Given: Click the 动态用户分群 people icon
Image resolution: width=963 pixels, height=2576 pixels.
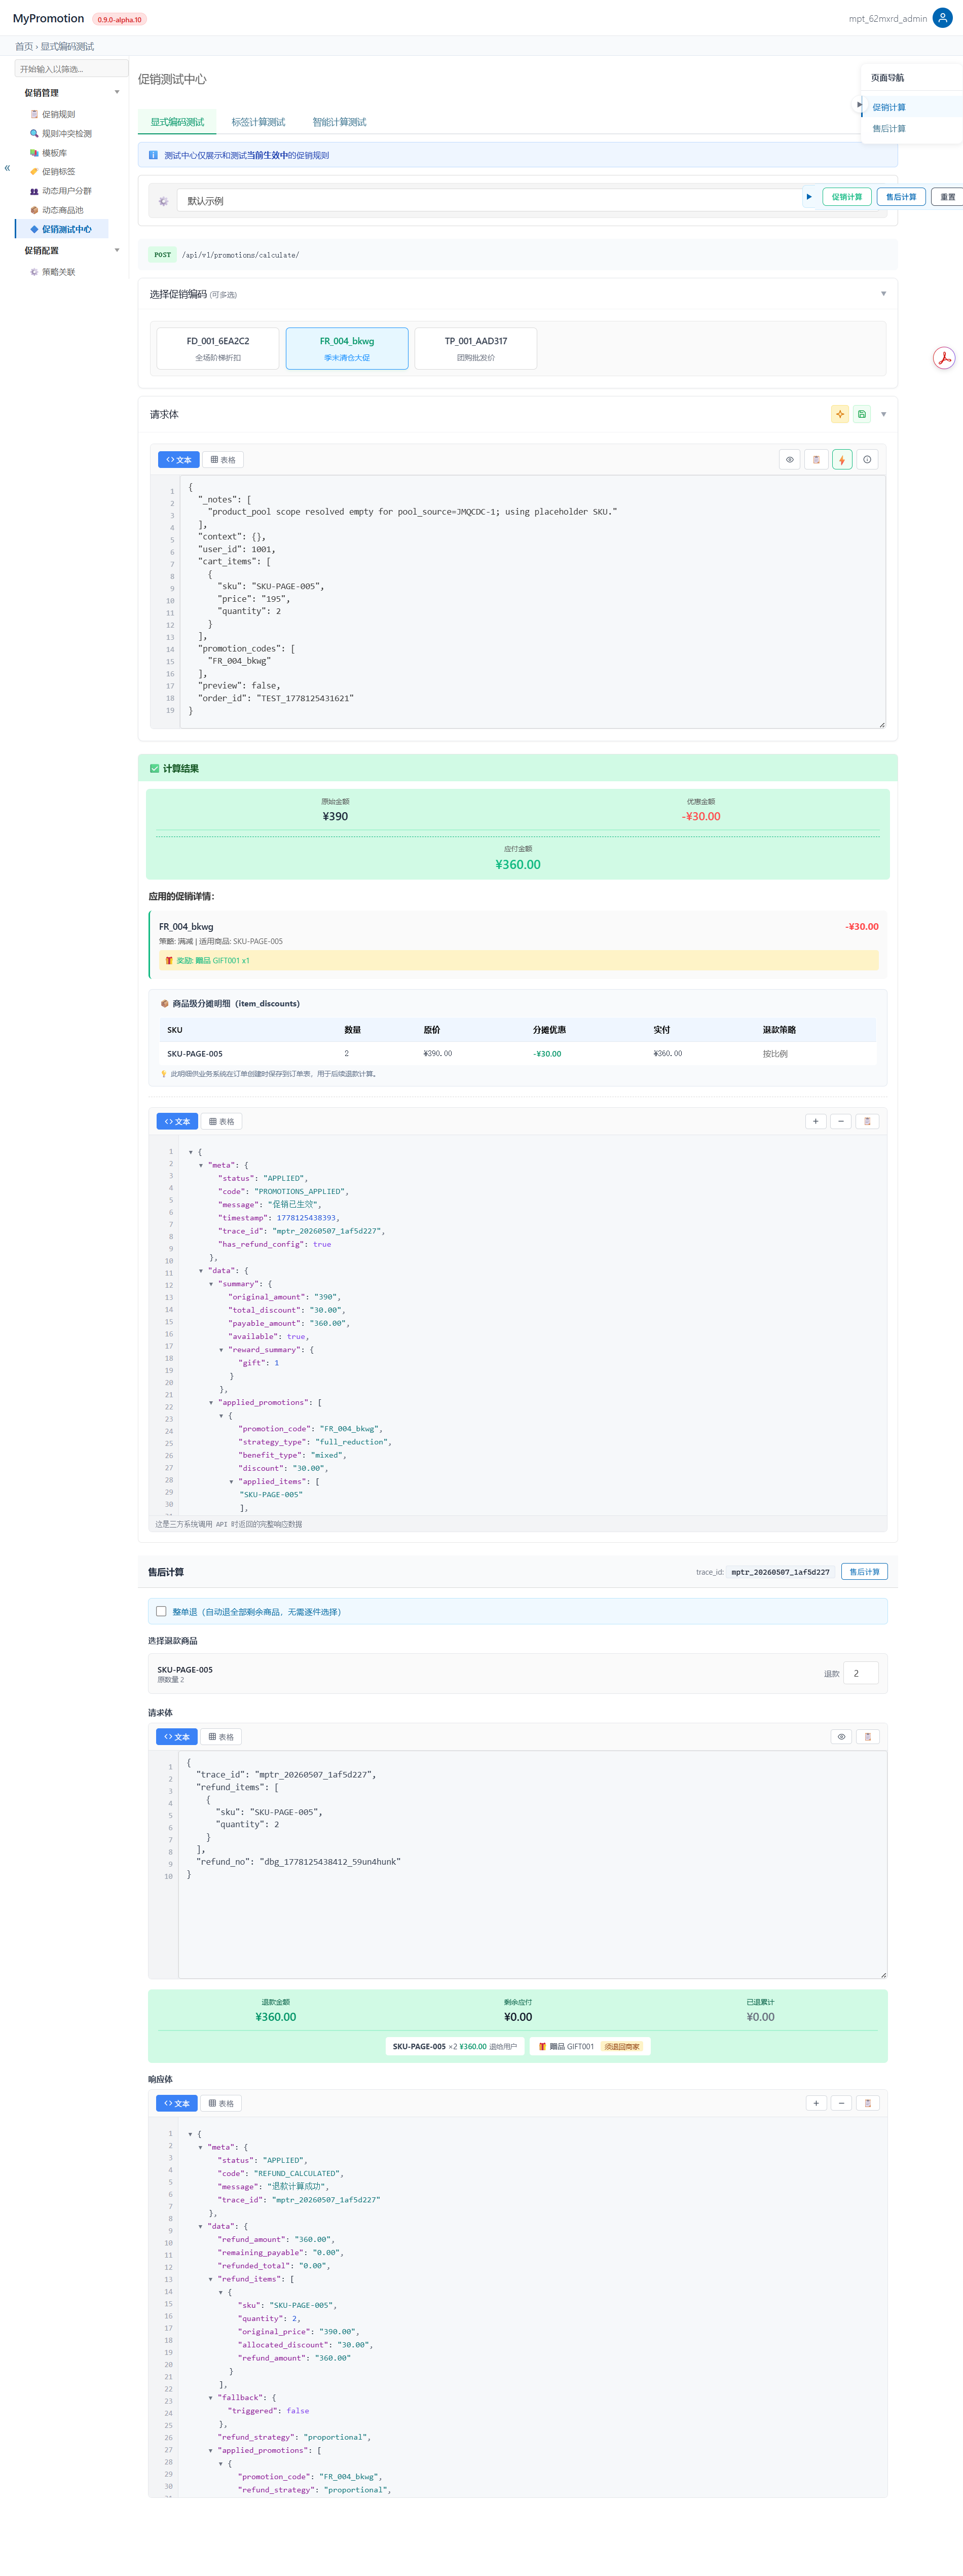Looking at the screenshot, I should (34, 191).
